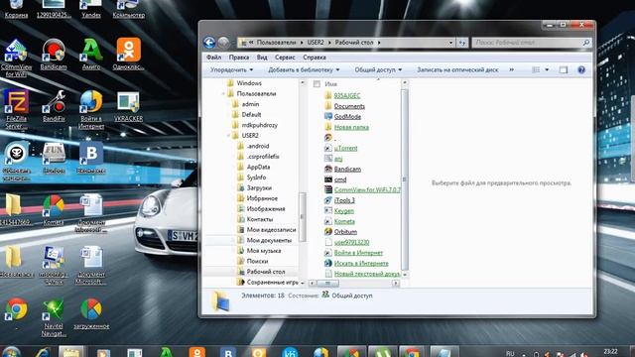
Task: Launch the Амиго browser desktop icon
Action: (x=91, y=55)
